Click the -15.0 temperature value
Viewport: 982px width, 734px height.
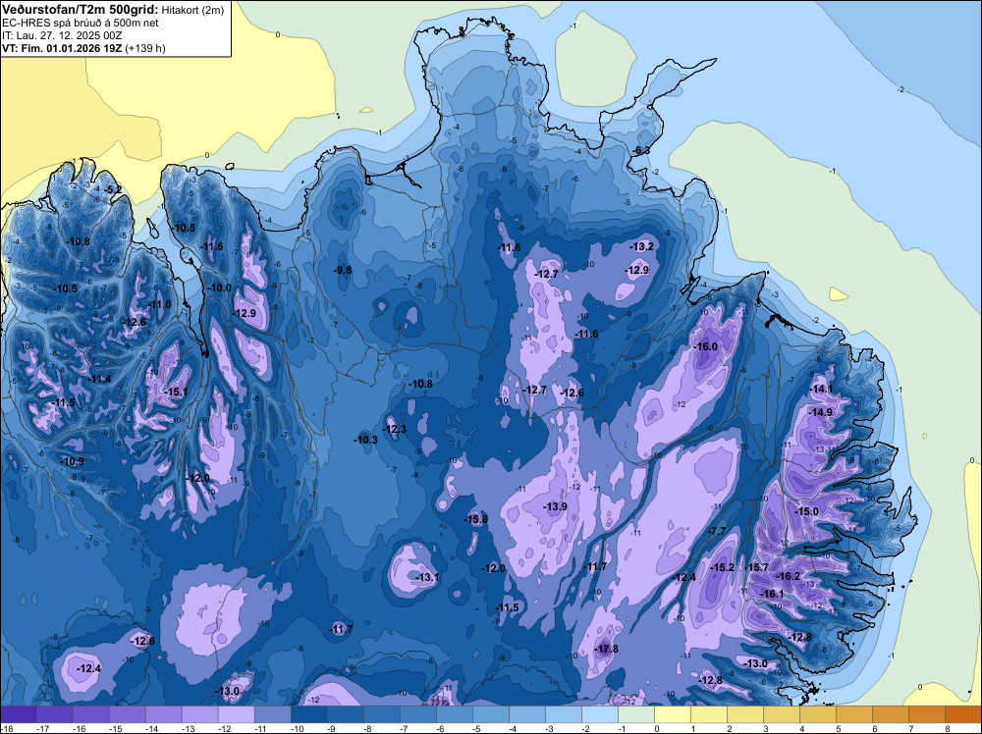pos(806,511)
